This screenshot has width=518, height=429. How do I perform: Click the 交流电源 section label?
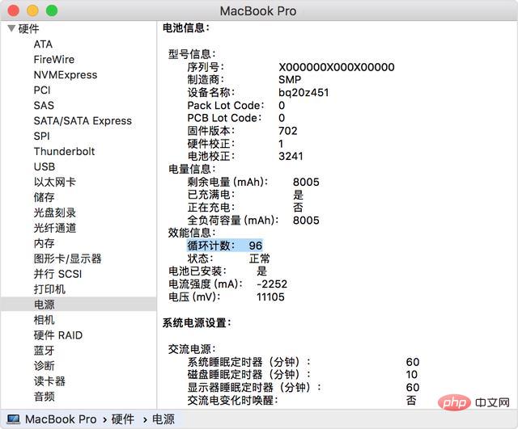click(192, 349)
